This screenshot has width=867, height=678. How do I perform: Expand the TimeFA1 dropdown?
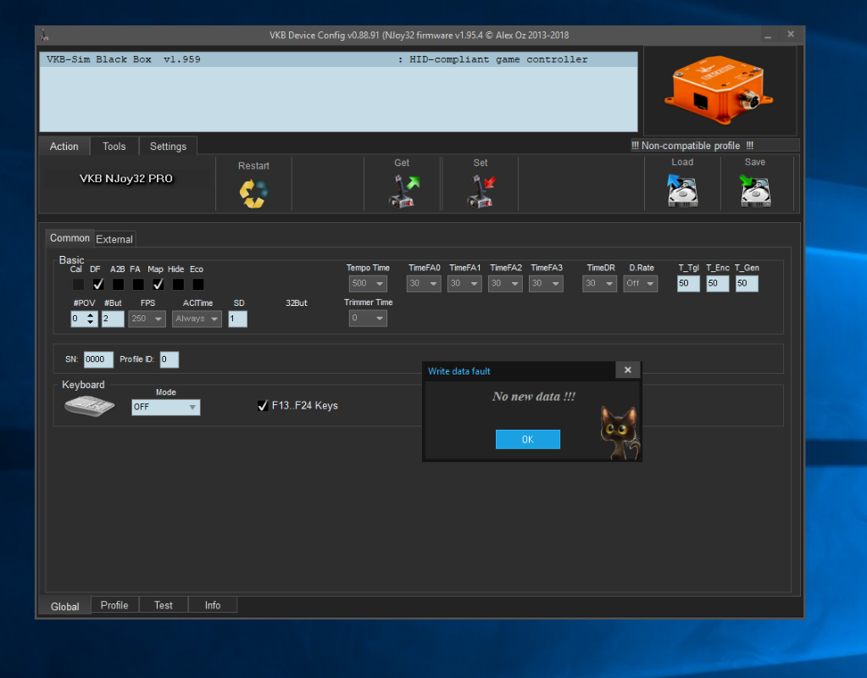pos(464,284)
